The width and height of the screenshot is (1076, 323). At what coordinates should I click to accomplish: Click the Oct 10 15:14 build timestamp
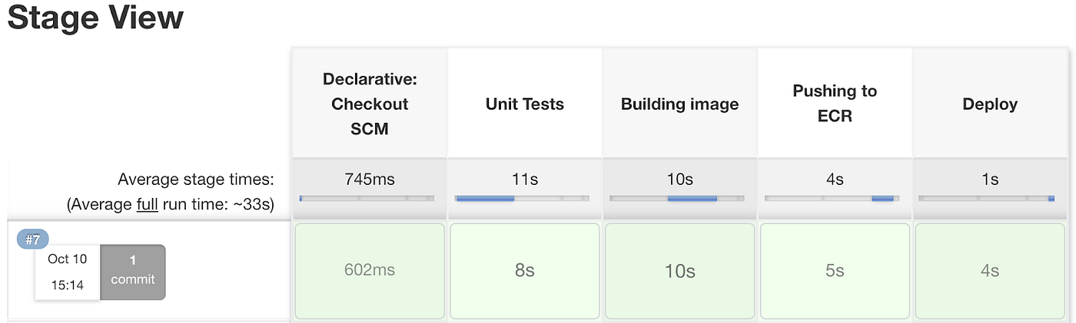tap(68, 272)
